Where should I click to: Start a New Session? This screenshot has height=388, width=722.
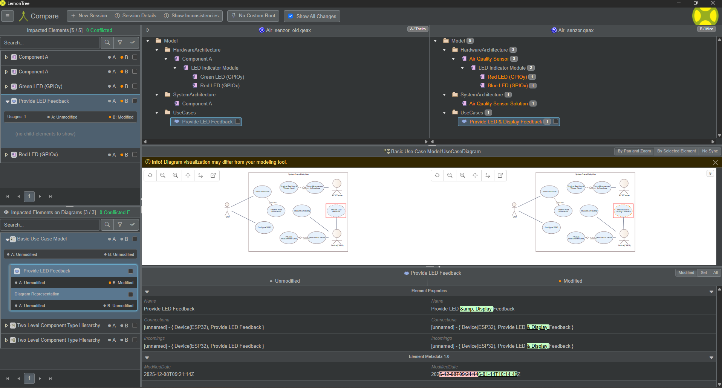click(x=89, y=16)
